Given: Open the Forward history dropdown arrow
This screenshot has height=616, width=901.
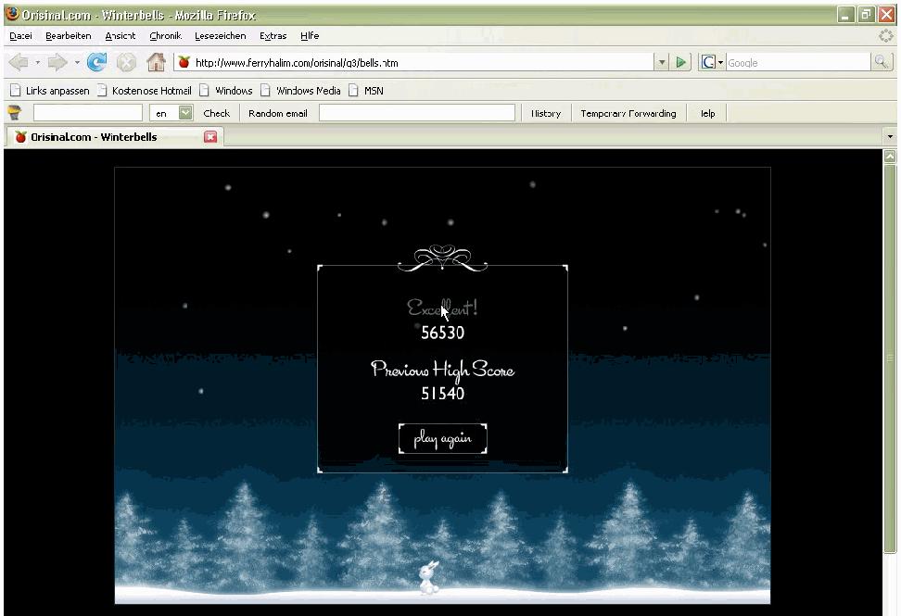Looking at the screenshot, I should point(76,62).
